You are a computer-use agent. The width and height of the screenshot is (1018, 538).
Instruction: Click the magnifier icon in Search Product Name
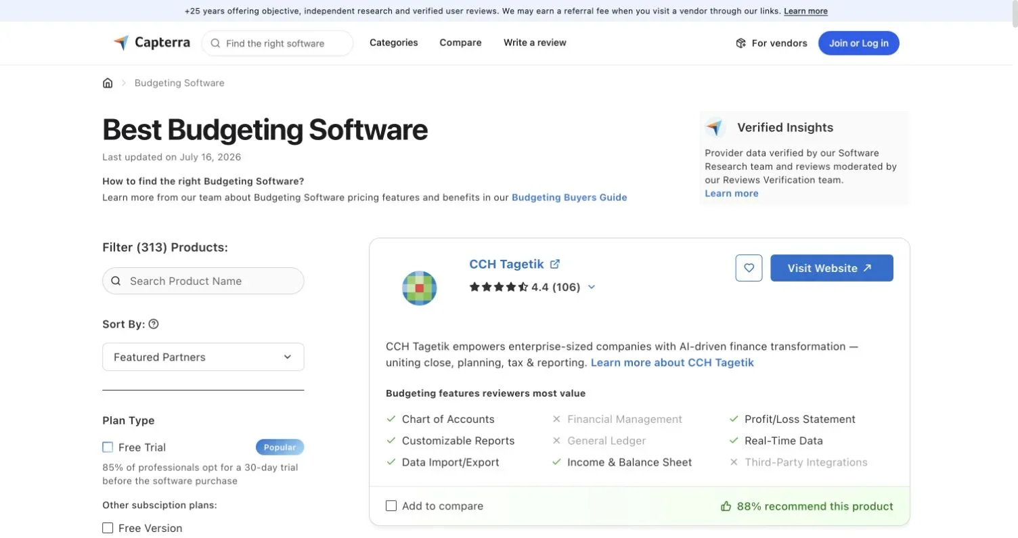(x=116, y=281)
